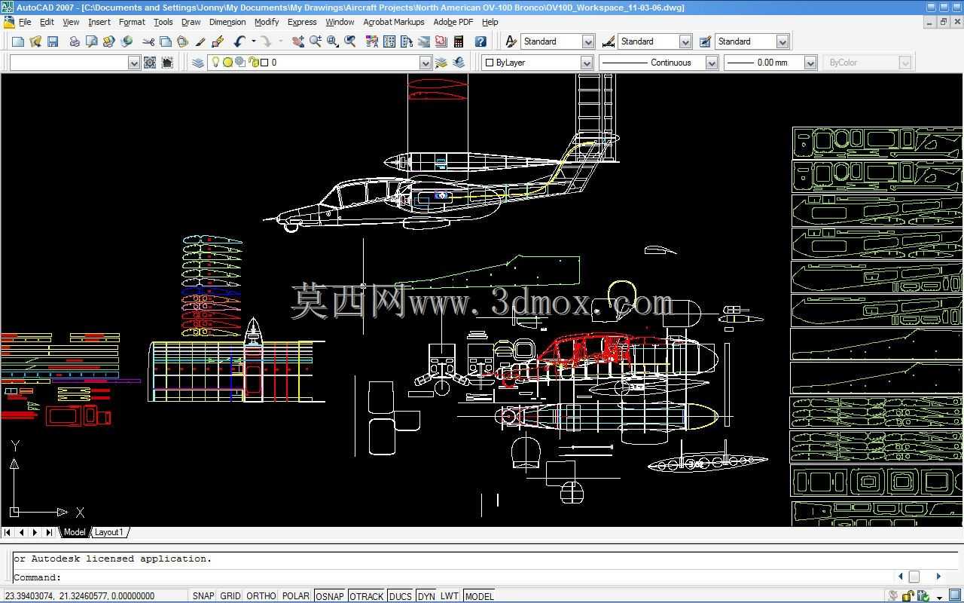Click the Dimension Style manager icon

(x=609, y=41)
